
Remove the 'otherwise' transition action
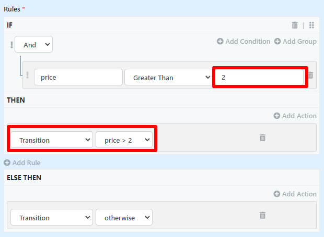[x=262, y=215]
